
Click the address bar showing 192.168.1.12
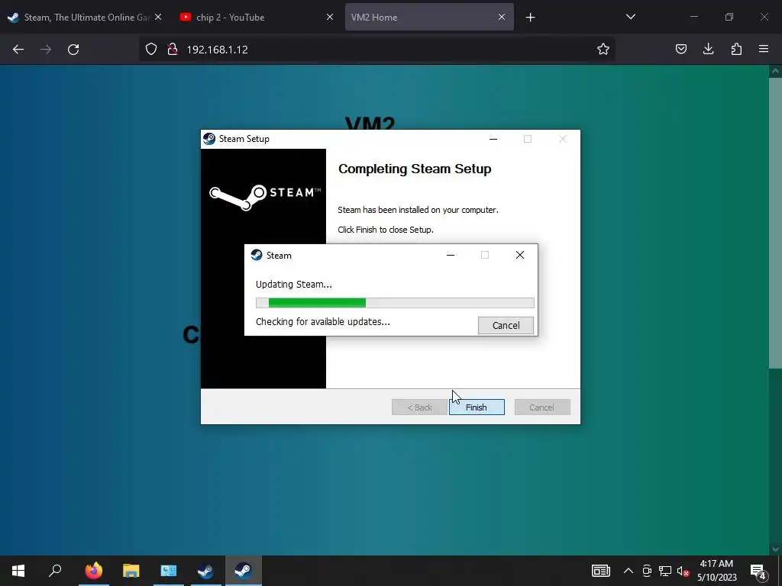[x=377, y=50]
